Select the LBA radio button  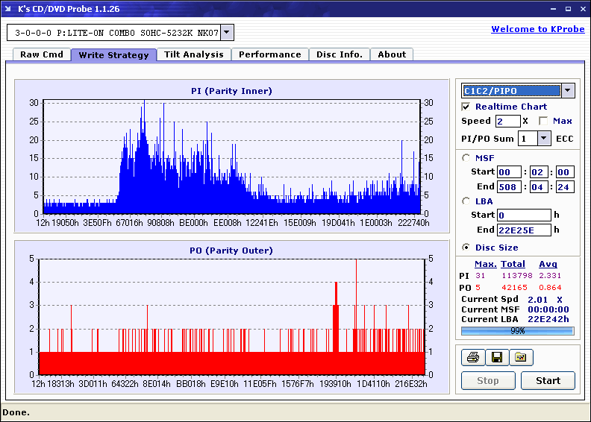466,201
